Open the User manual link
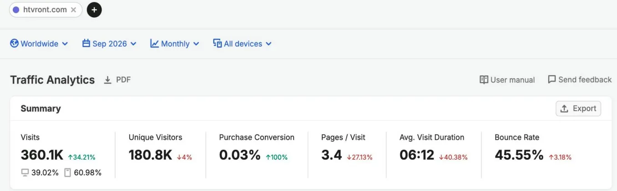This screenshot has height=191, width=617. pyautogui.click(x=507, y=80)
